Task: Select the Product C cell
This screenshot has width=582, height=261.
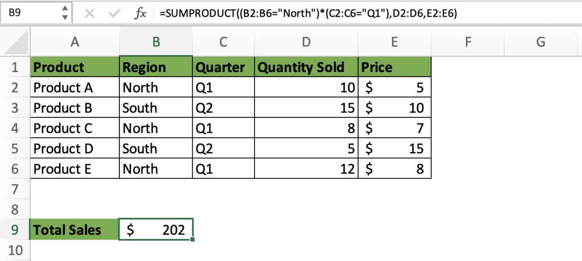Action: [x=74, y=128]
